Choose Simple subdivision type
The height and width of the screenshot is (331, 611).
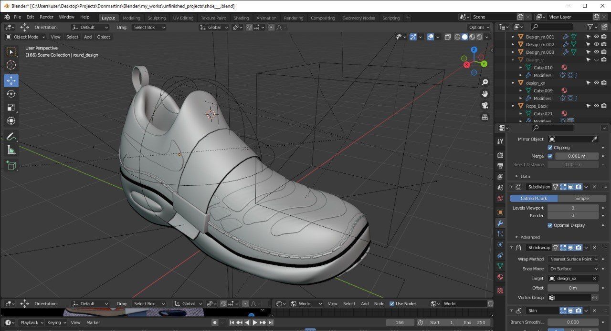(582, 198)
